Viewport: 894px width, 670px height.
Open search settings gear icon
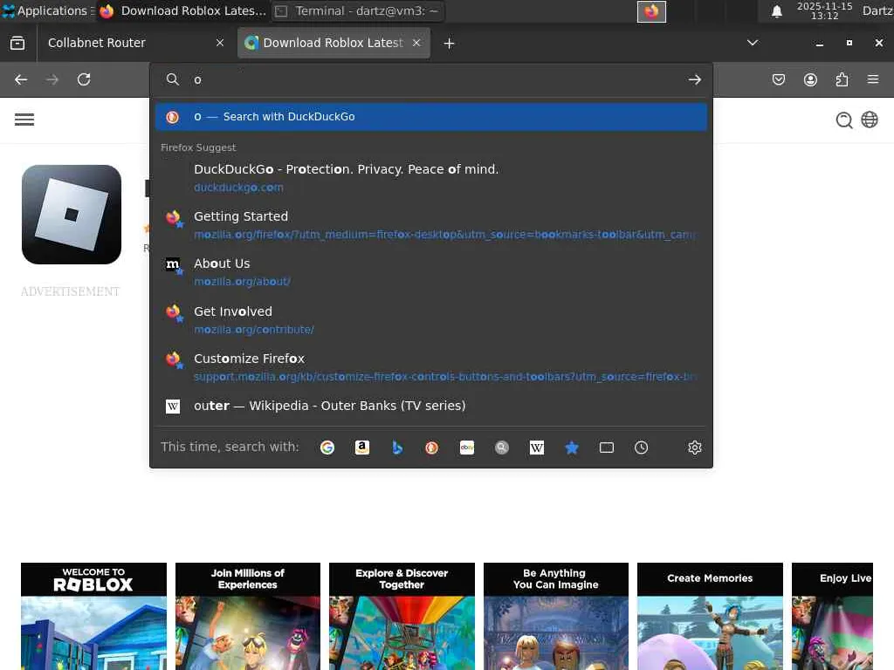click(694, 448)
